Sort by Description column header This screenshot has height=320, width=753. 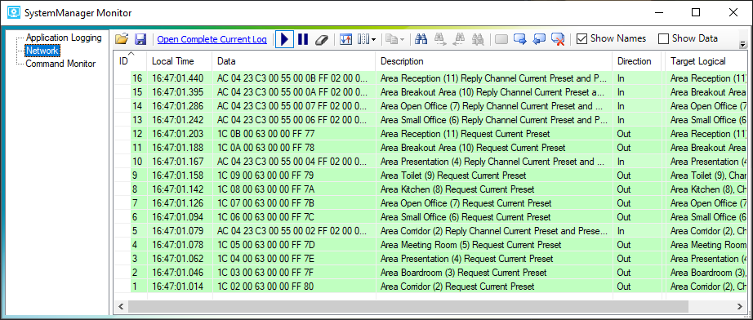click(x=493, y=61)
